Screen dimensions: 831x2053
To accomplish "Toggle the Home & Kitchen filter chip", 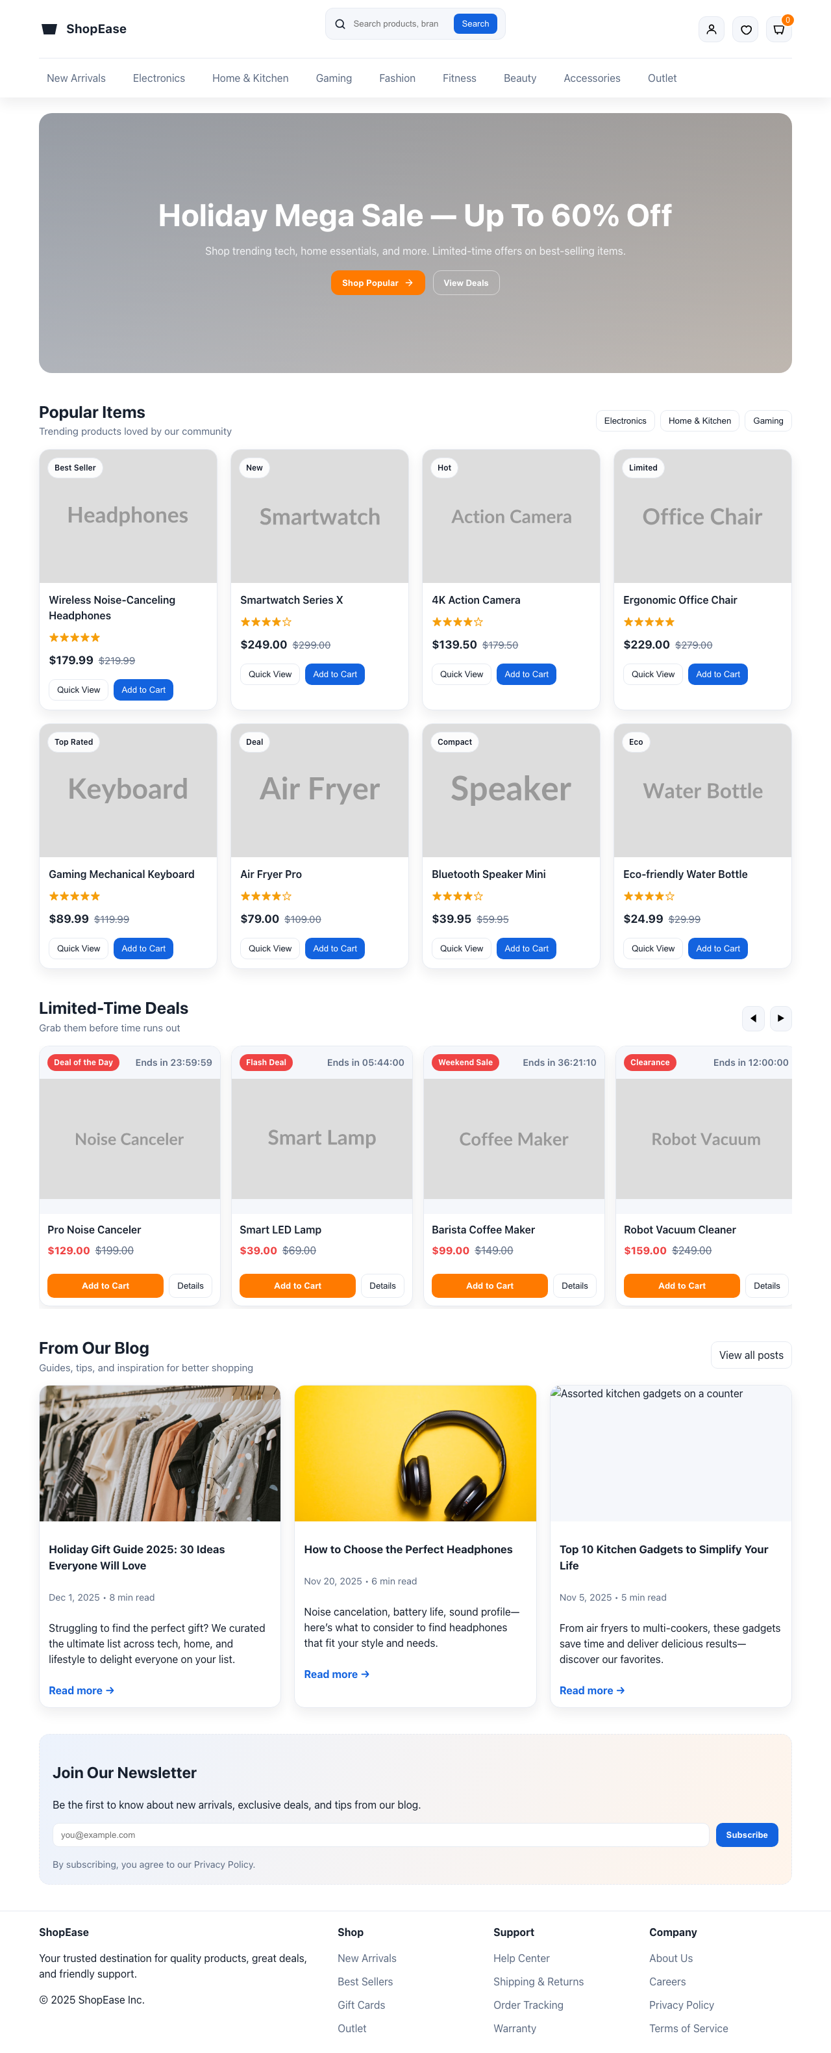I will point(699,420).
